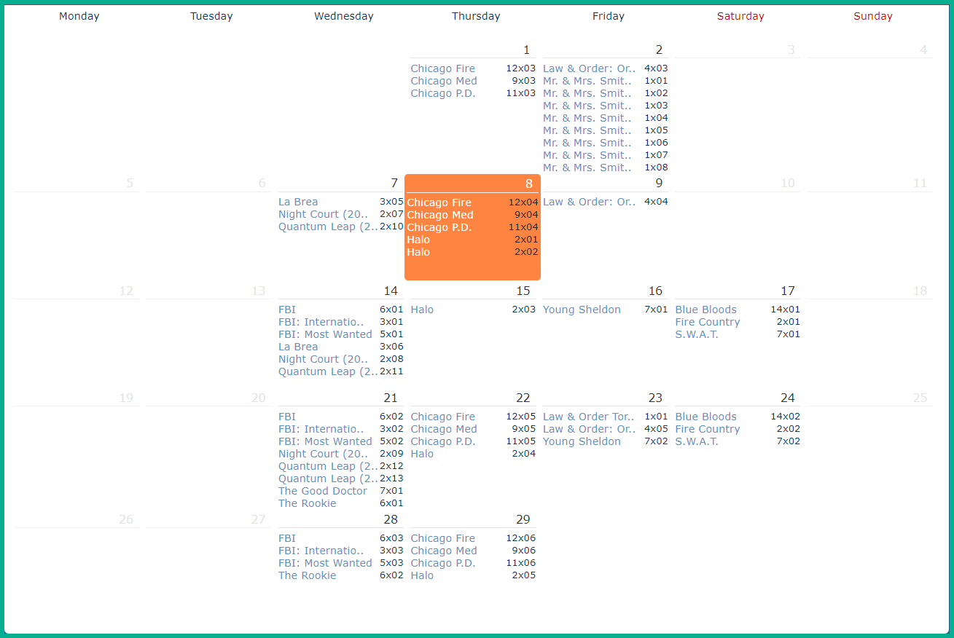Open Chicago Med episode 9x06

pyautogui.click(x=444, y=551)
